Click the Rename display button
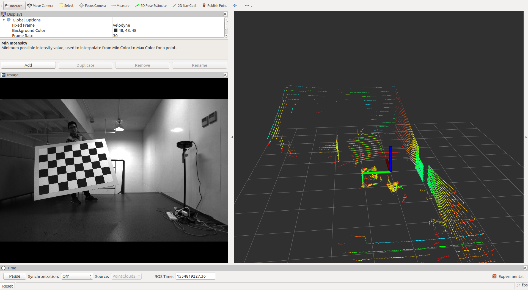Screen dimensions: 528x290 199,65
